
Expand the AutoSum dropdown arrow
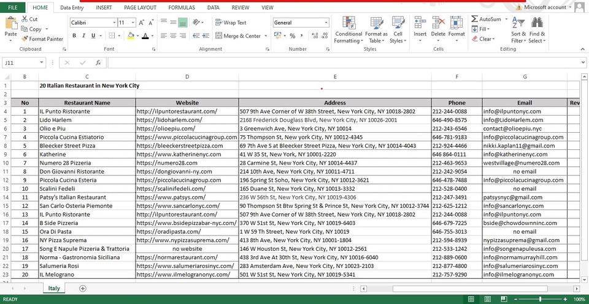coord(506,19)
